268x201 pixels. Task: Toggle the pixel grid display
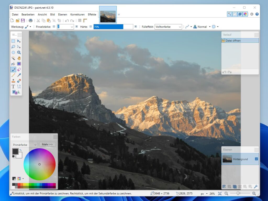coord(80,20)
